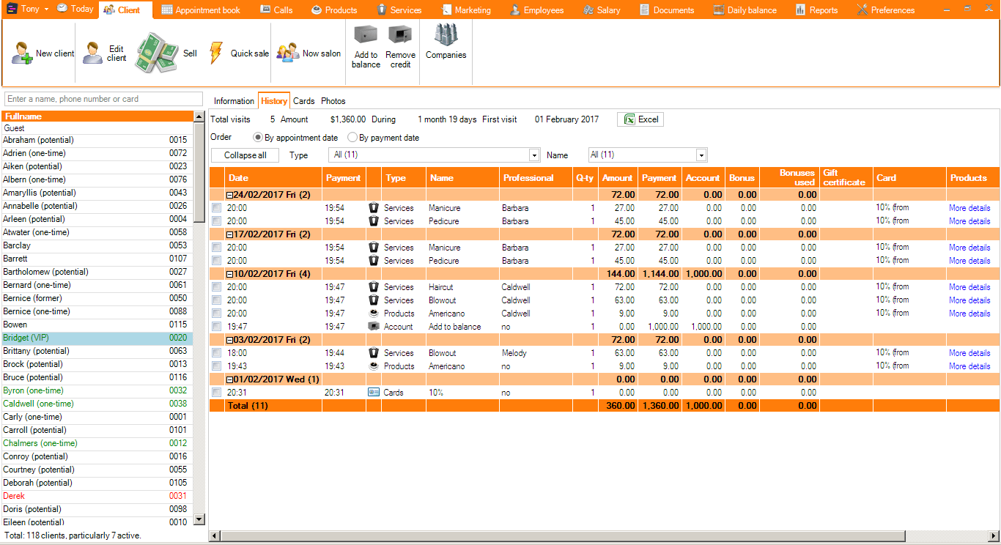This screenshot has width=1001, height=545.
Task: Open More details for Caldwell's Americano row
Action: pos(969,314)
